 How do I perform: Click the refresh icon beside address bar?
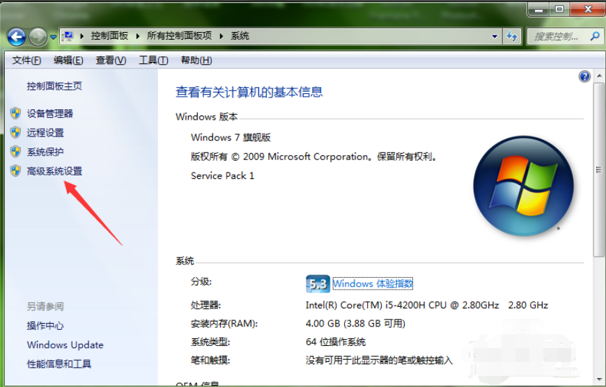tap(513, 36)
